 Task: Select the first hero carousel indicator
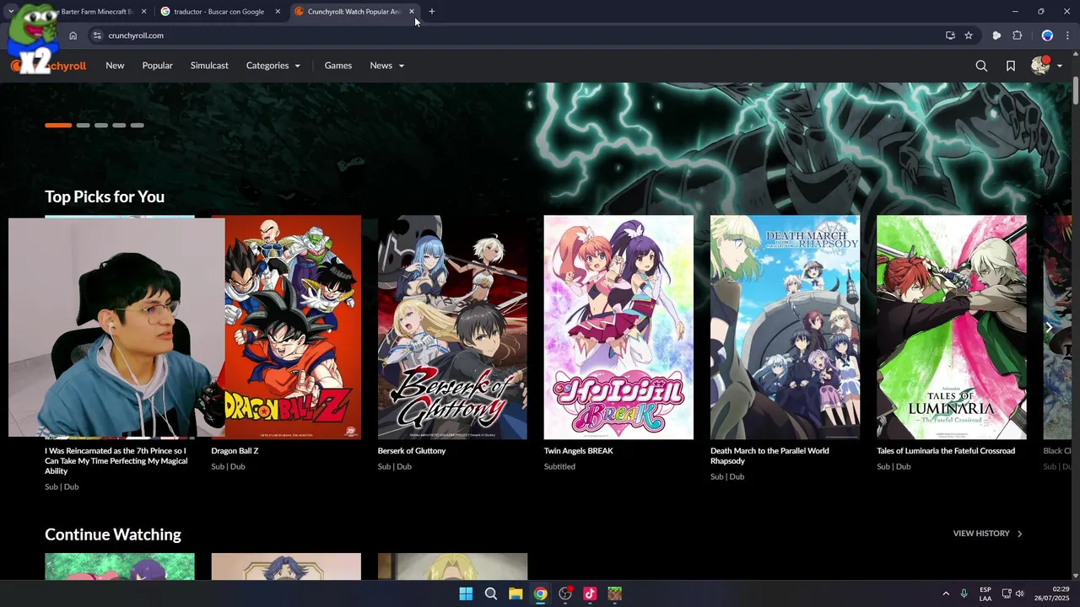tap(58, 125)
